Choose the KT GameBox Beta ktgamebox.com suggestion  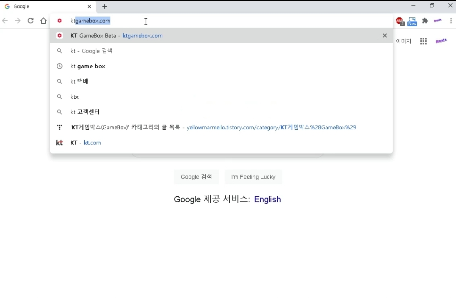pyautogui.click(x=221, y=36)
